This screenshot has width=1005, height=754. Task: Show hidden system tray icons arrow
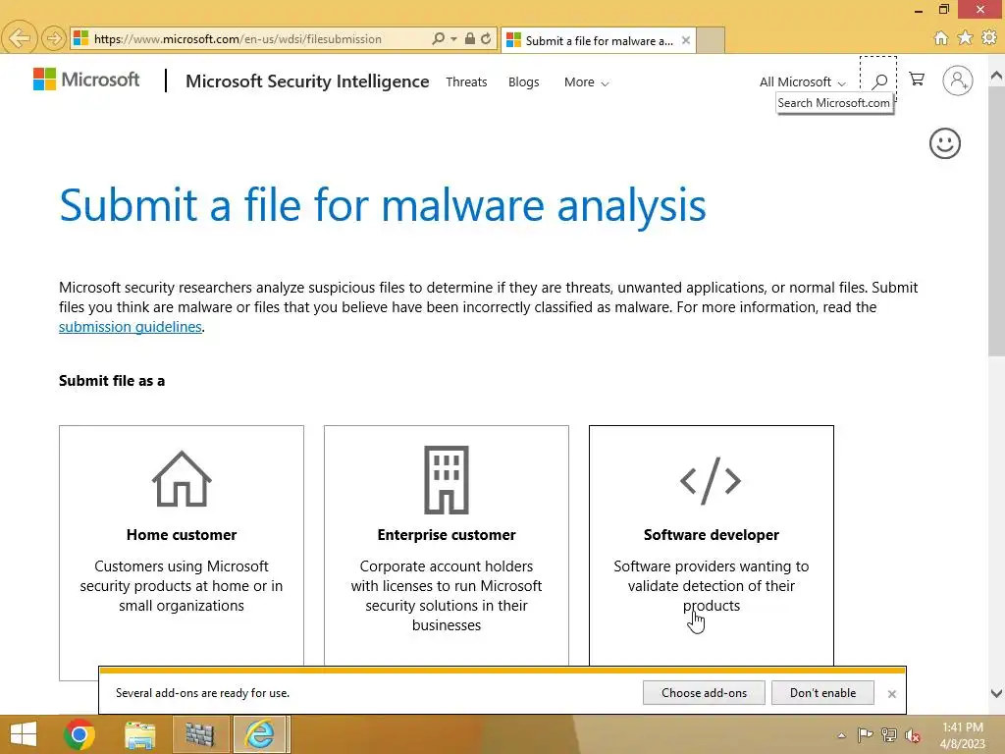pos(841,735)
